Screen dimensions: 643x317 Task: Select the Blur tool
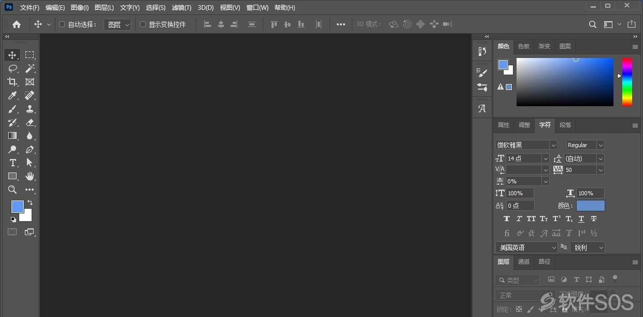pos(30,136)
